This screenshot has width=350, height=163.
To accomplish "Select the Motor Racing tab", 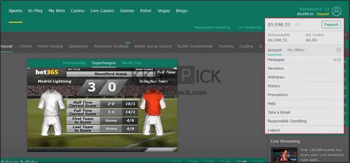I will (50, 46).
